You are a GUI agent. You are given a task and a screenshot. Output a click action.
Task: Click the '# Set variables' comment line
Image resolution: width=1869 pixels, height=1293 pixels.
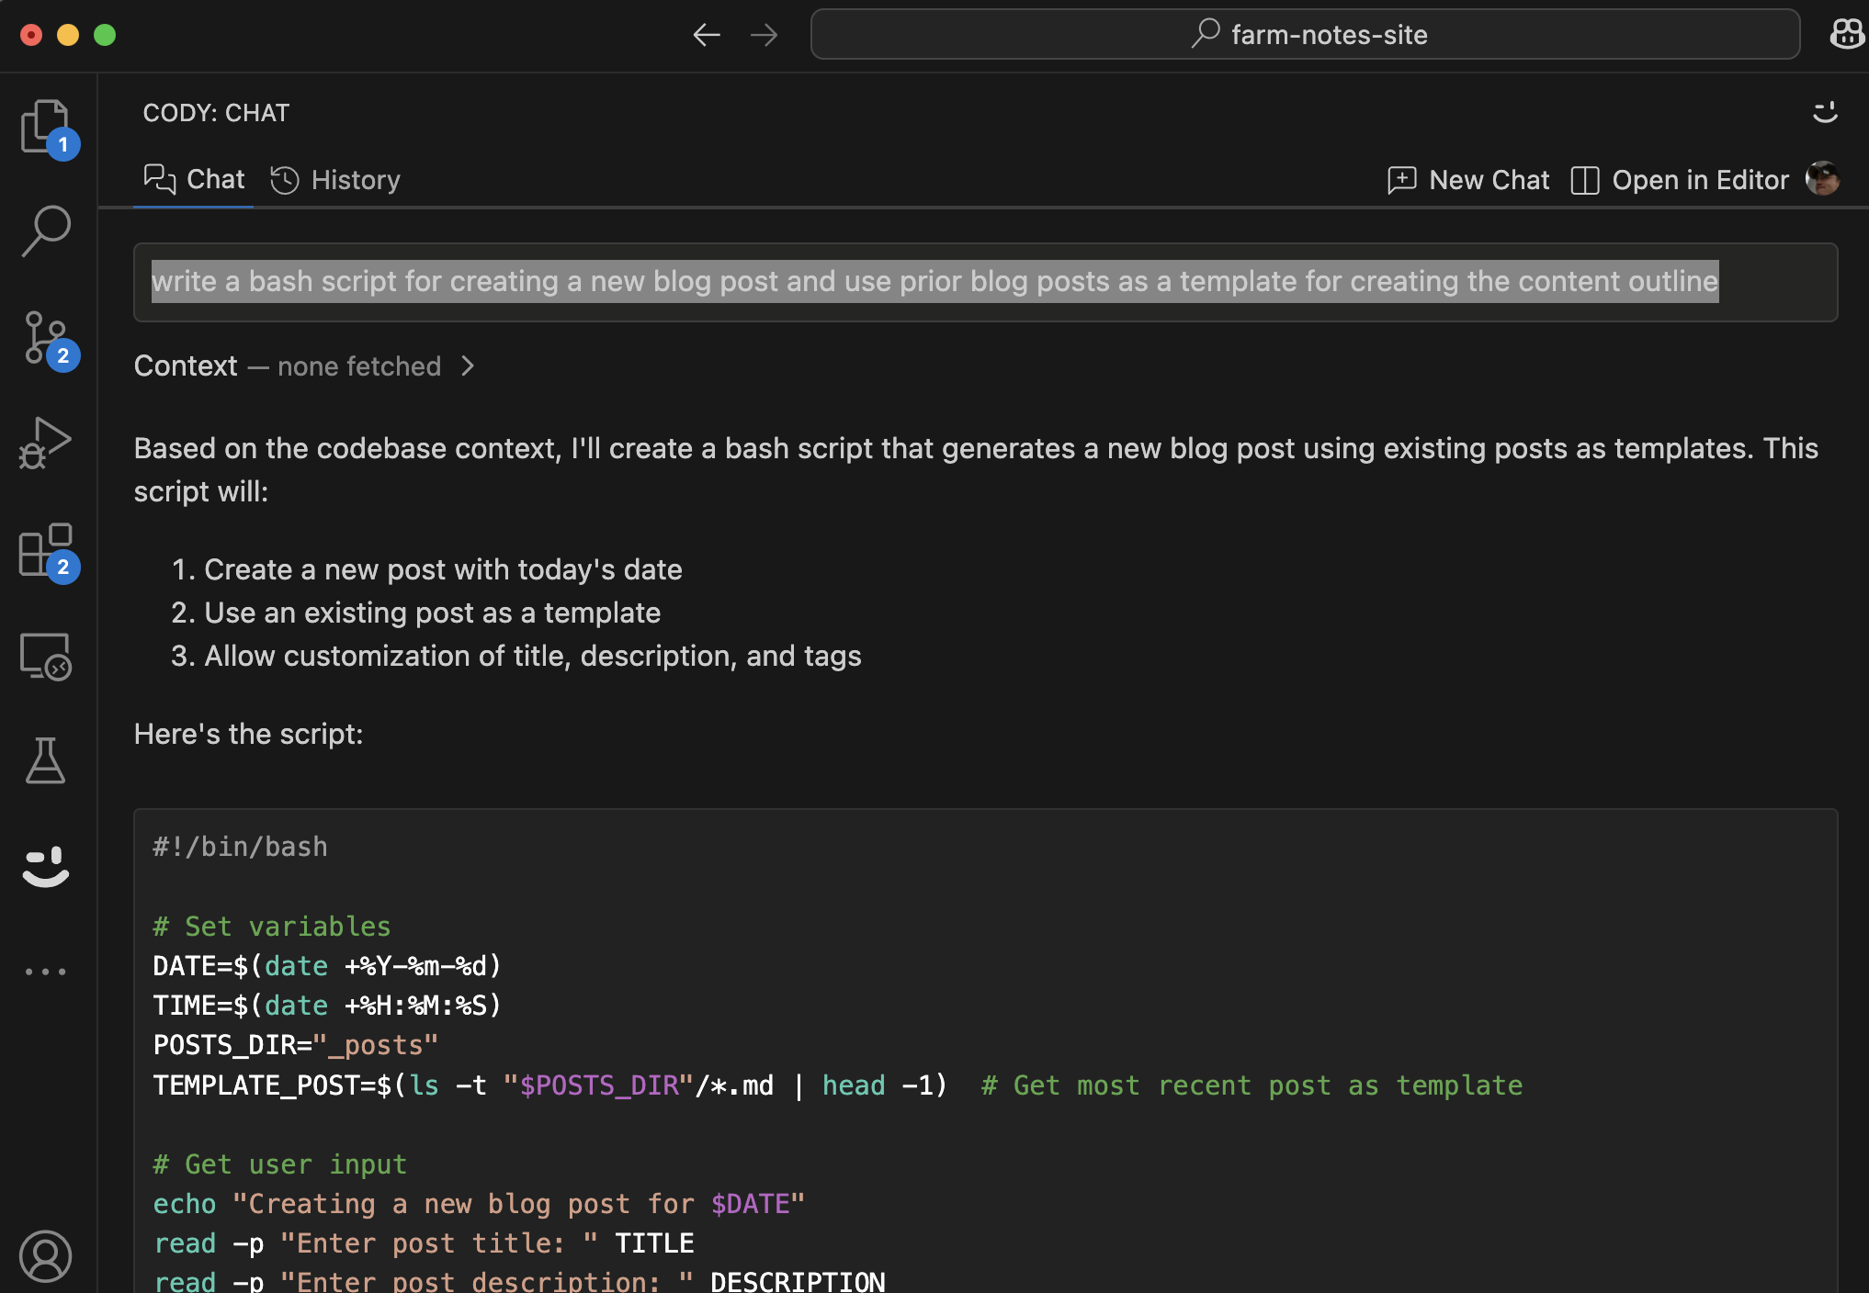pyautogui.click(x=272, y=926)
